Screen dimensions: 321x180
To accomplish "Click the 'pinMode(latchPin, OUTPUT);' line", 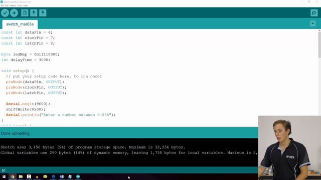I will (x=36, y=93).
